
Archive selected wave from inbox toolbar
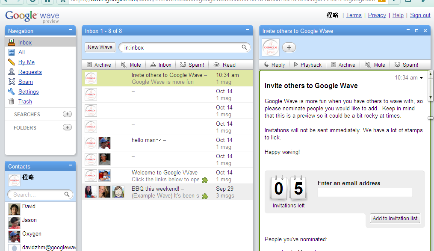[x=99, y=65]
